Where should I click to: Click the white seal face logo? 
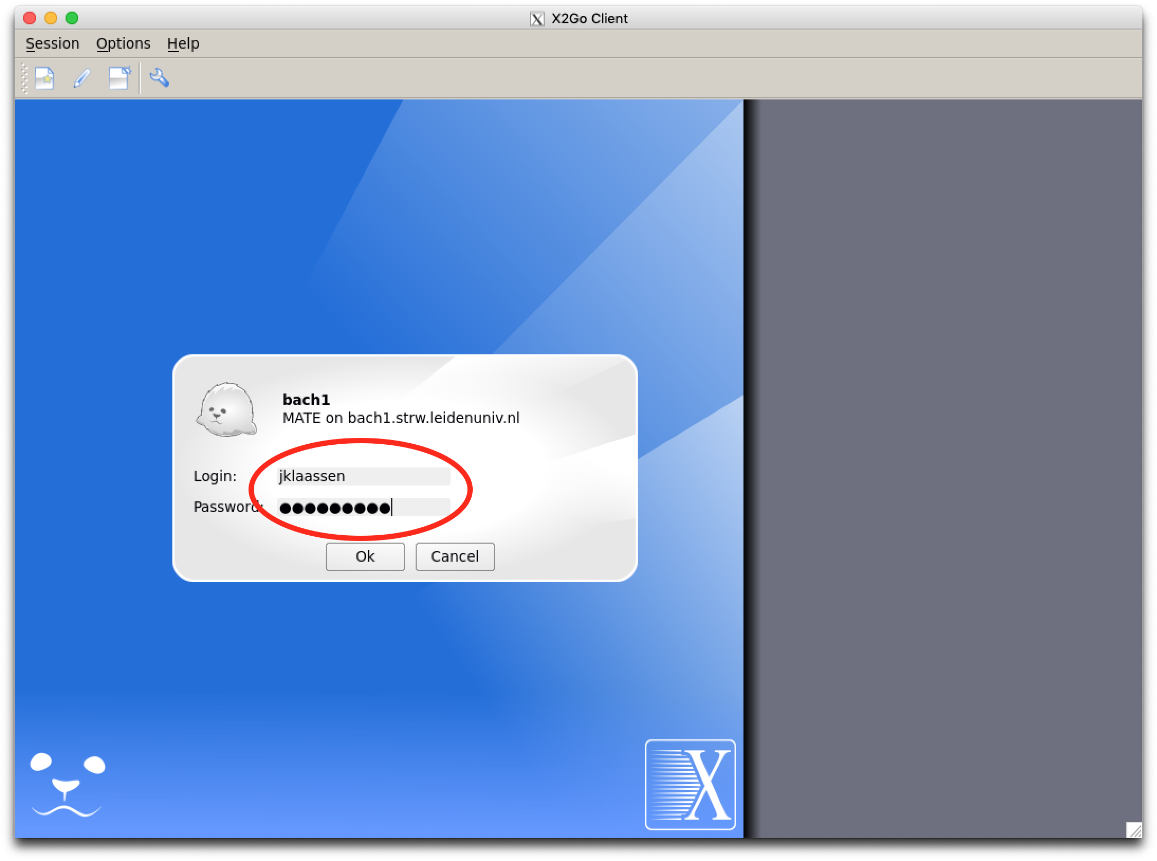[x=67, y=784]
